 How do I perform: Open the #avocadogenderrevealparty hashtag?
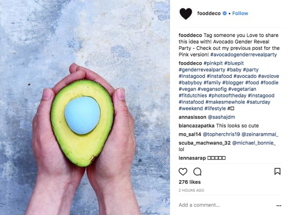coord(244,55)
